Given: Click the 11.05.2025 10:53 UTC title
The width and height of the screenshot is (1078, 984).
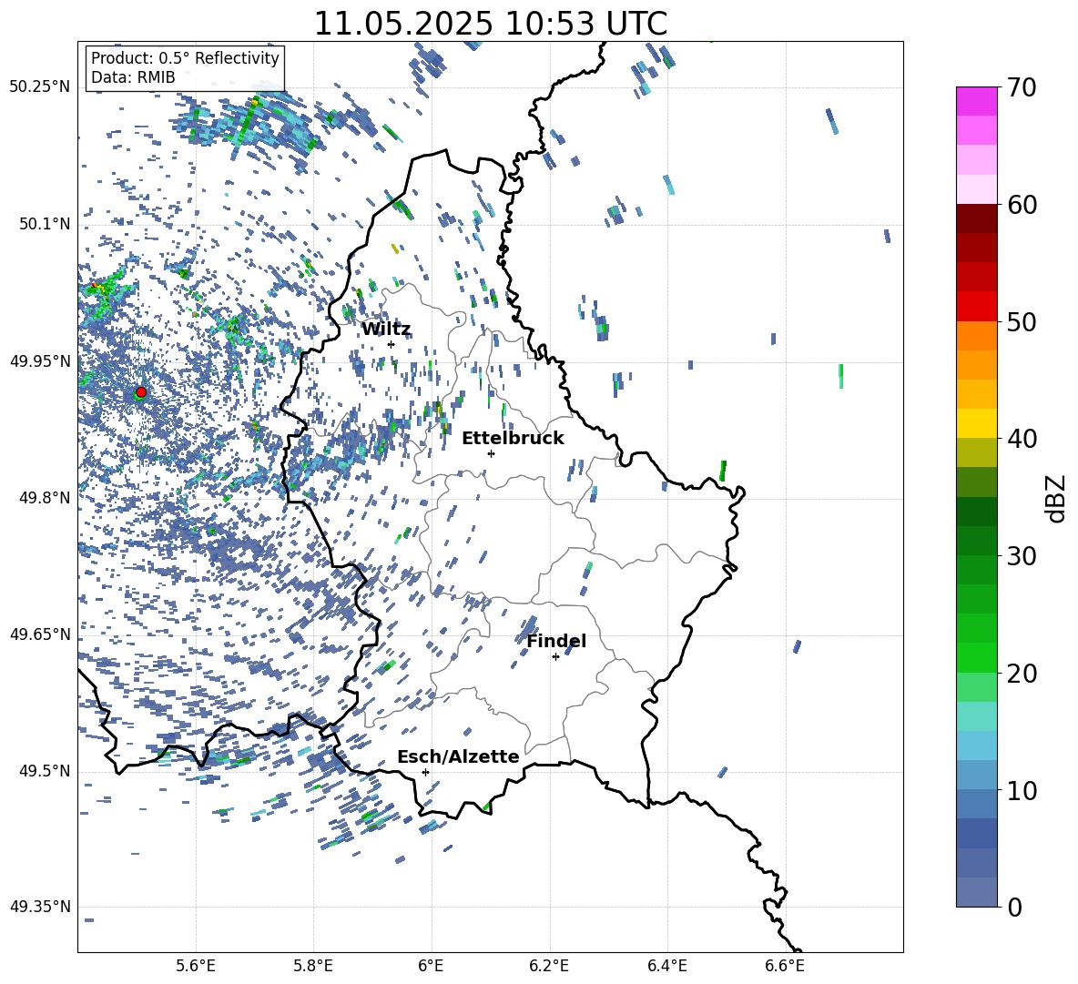Looking at the screenshot, I should [x=491, y=24].
